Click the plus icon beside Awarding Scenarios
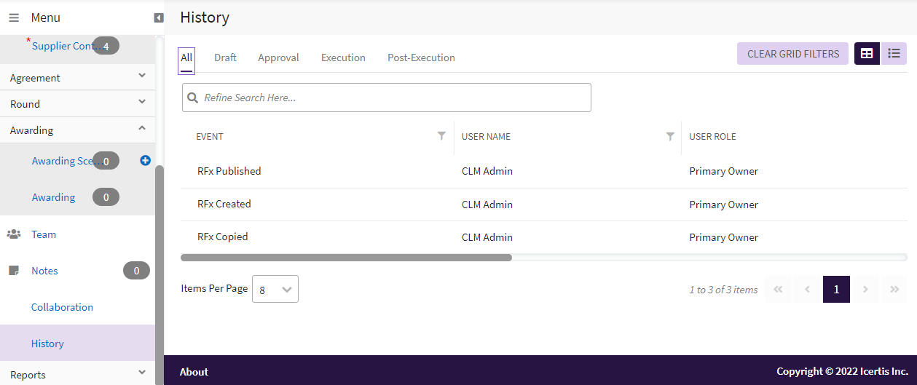917x385 pixels. coord(145,161)
